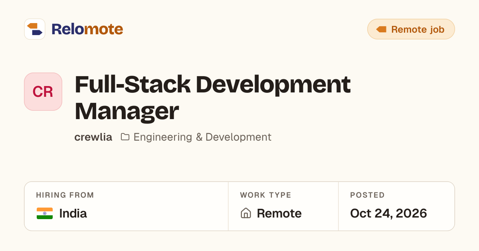Click the Relomote signpost logo icon
The height and width of the screenshot is (251, 479).
tap(35, 29)
